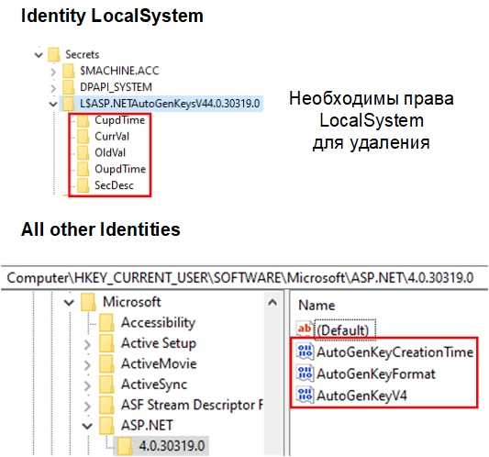Select the AutoGenKeyV4 value name

pyautogui.click(x=361, y=396)
